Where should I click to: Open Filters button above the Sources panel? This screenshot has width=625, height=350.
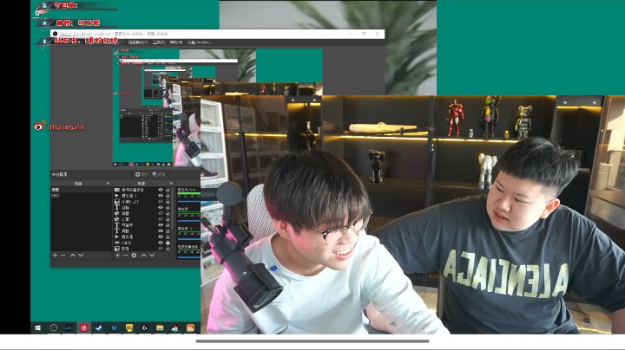coord(159,174)
